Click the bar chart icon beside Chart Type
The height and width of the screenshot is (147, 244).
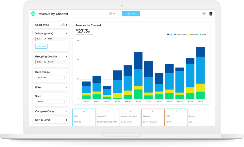[63, 25]
